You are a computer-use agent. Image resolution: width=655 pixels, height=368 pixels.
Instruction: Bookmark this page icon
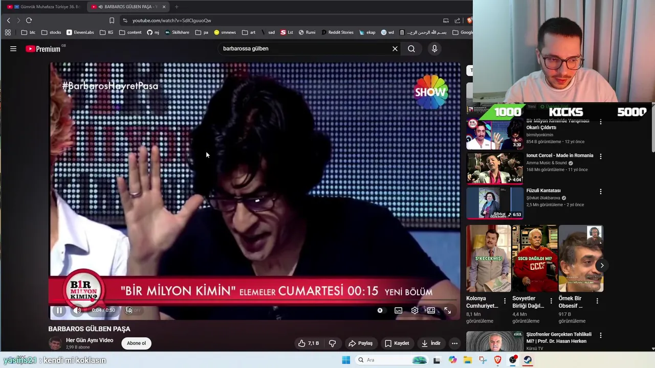tap(112, 20)
